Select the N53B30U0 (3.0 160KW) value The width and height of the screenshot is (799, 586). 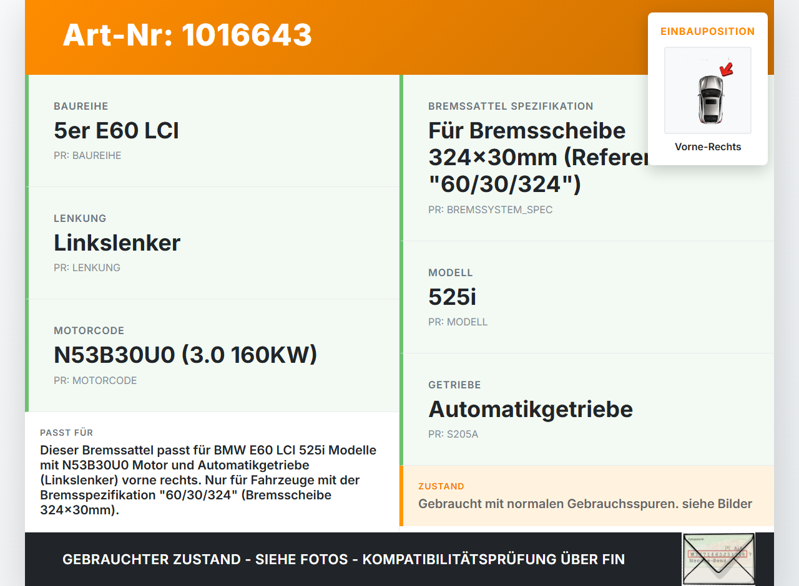[185, 355]
